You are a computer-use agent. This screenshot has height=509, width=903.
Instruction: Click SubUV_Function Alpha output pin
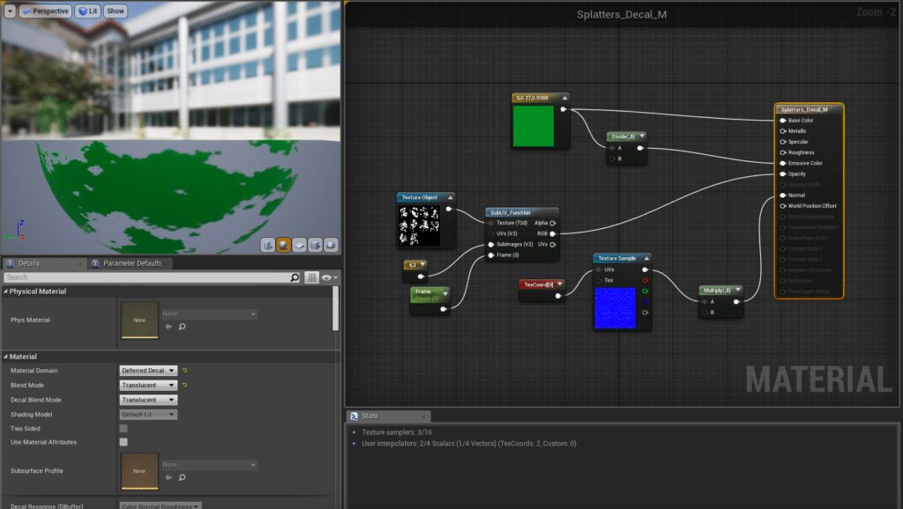[552, 223]
